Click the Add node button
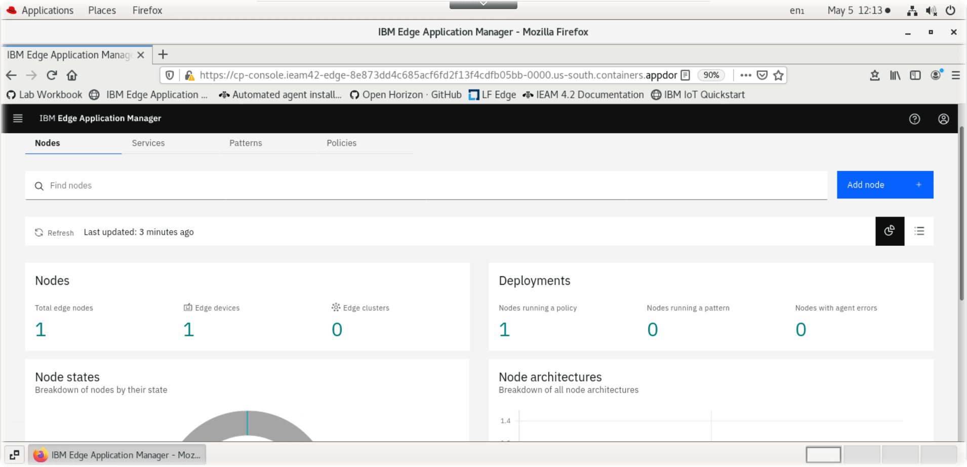The width and height of the screenshot is (967, 467). pyautogui.click(x=884, y=185)
